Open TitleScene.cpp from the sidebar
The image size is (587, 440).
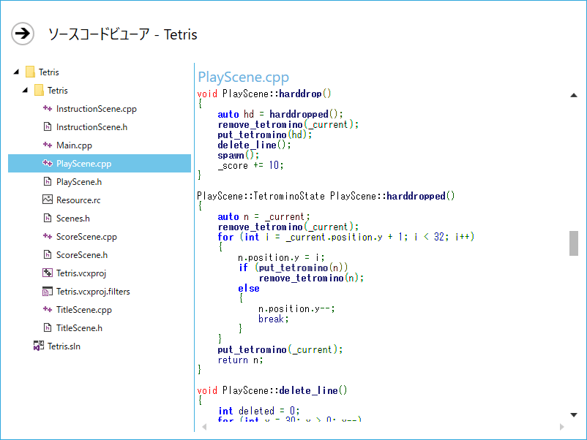82,309
